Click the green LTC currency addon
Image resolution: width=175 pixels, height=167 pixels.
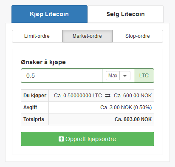[x=144, y=76]
